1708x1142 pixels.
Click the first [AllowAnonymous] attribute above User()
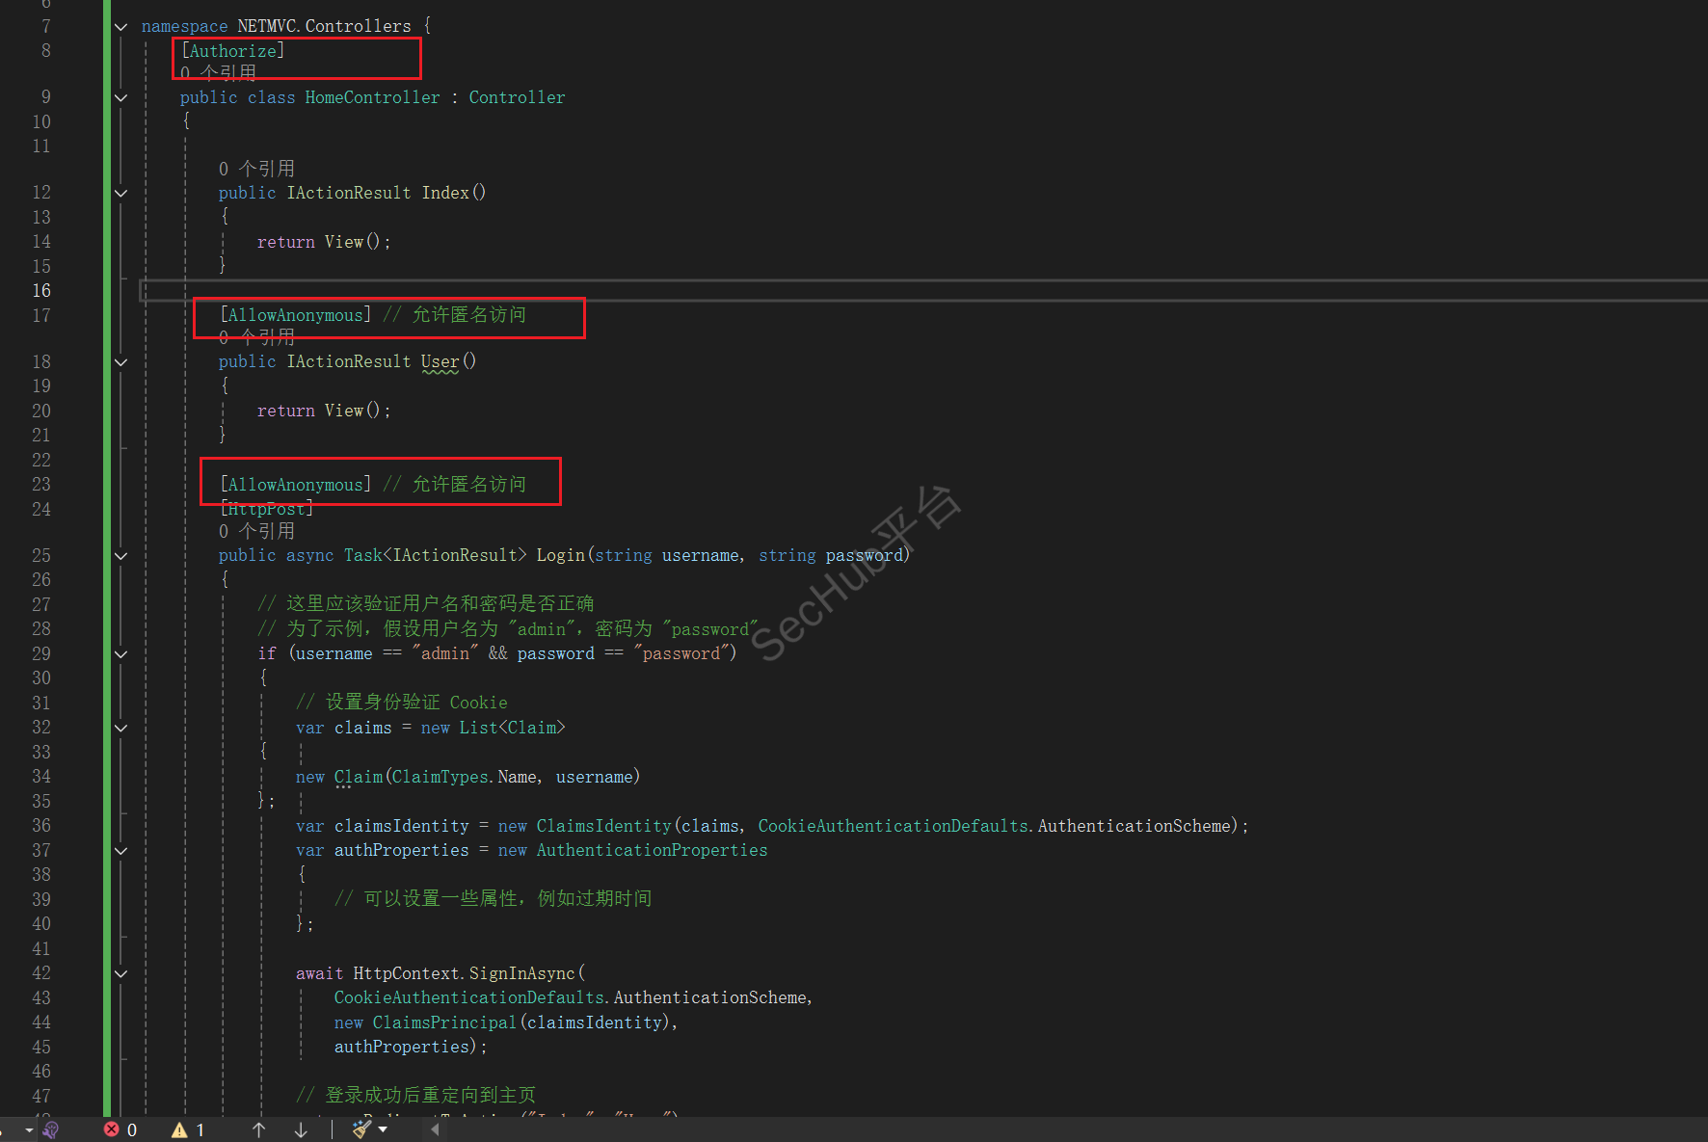[x=295, y=315]
